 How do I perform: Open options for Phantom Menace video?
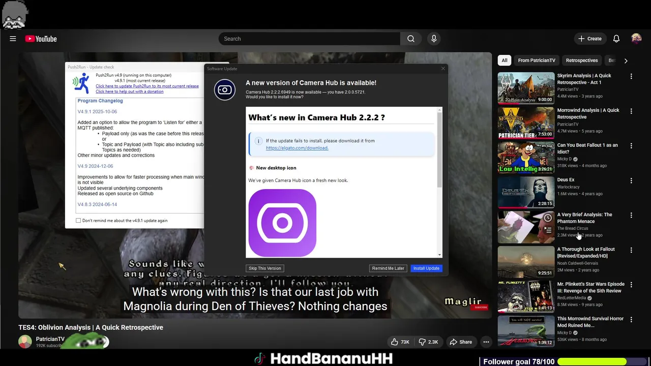click(x=631, y=215)
